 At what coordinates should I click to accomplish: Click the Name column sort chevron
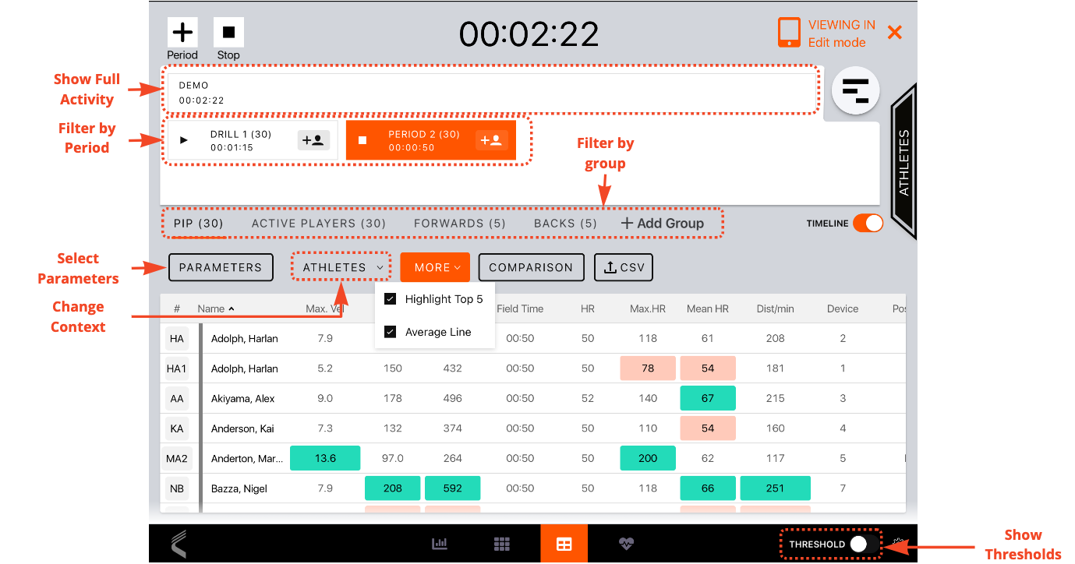pos(230,308)
